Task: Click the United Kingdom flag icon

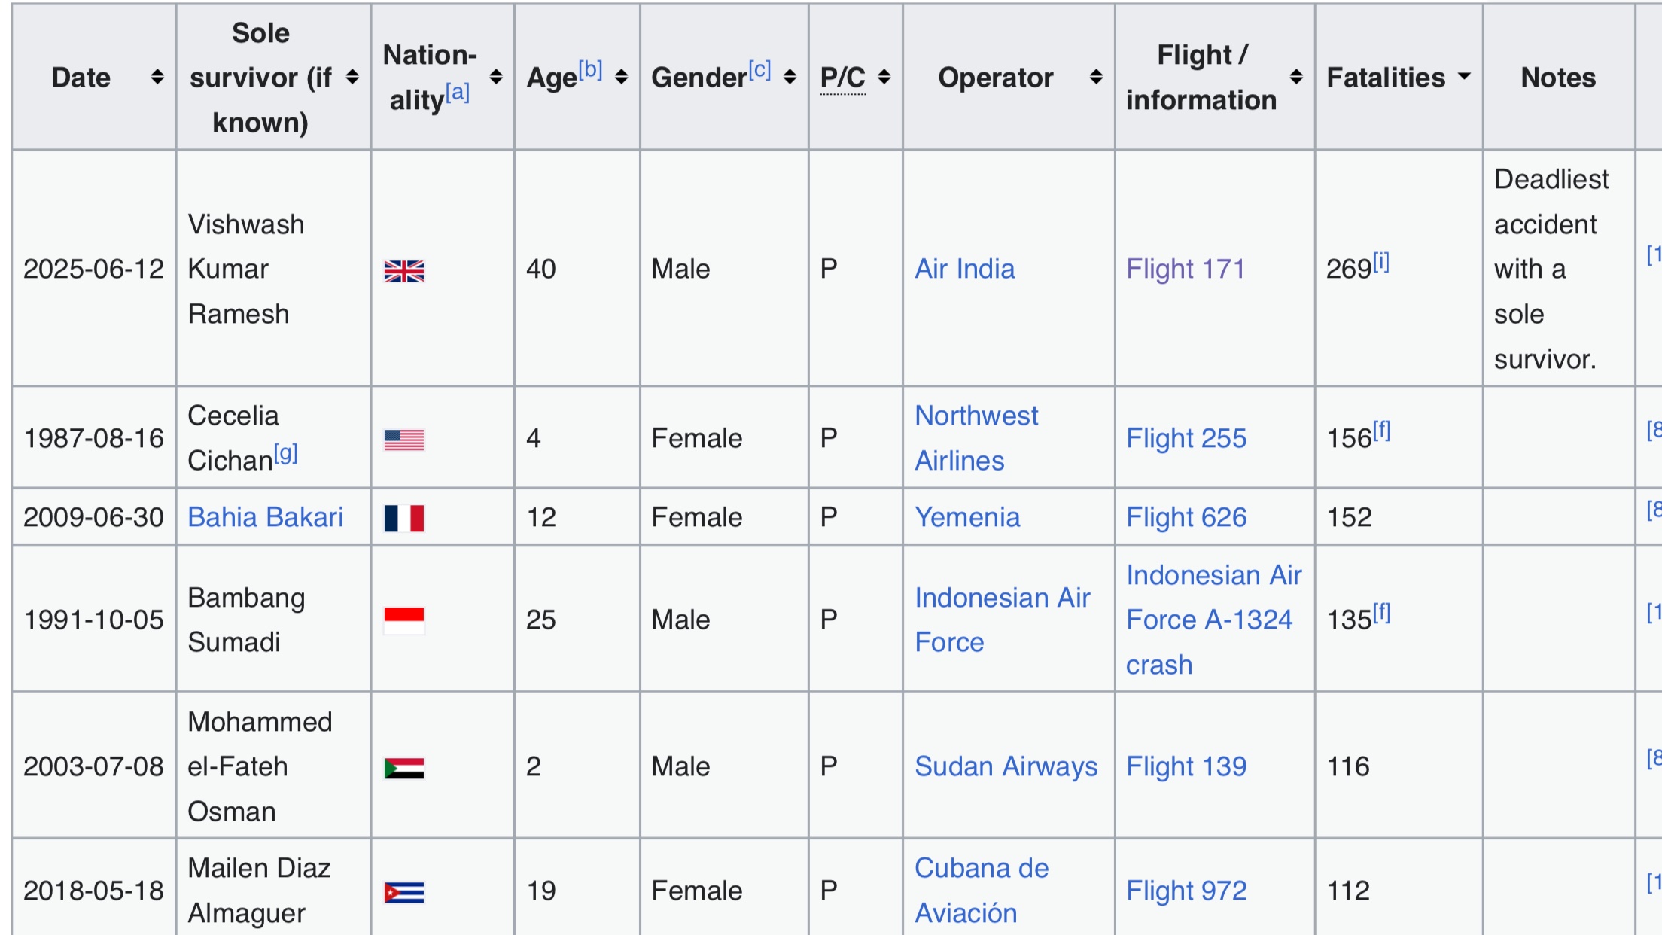Action: [403, 270]
